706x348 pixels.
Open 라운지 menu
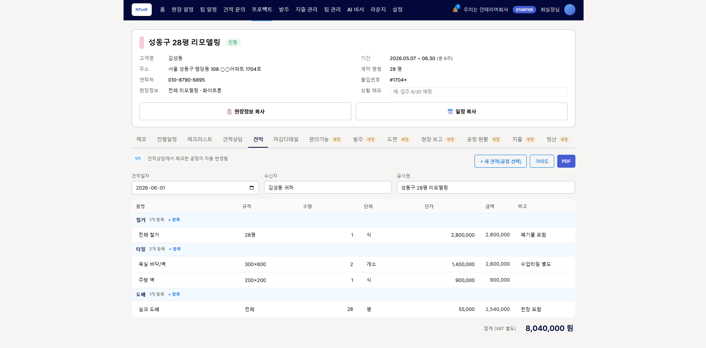click(378, 10)
